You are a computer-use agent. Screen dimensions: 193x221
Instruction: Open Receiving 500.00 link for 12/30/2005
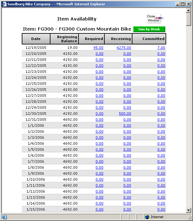pyautogui.click(x=125, y=113)
